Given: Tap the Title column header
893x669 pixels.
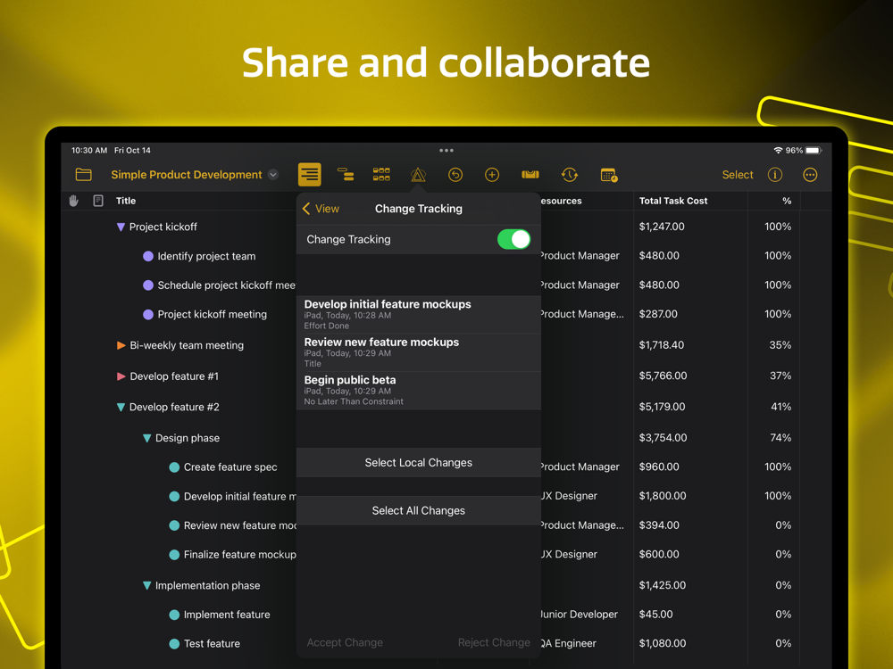Looking at the screenshot, I should (126, 201).
